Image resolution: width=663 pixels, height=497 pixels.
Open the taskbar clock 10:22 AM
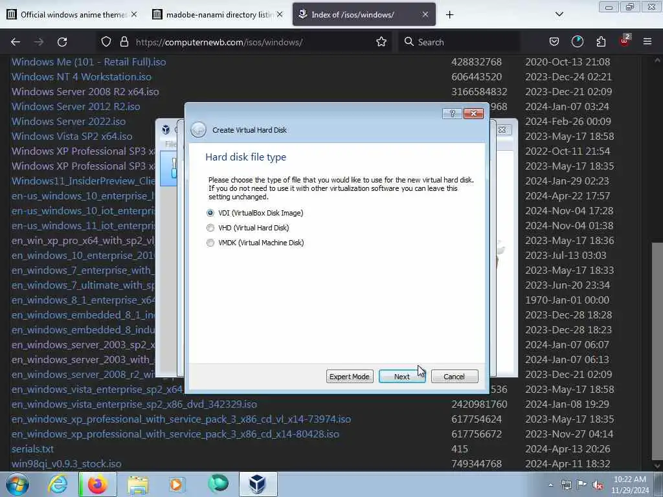pyautogui.click(x=630, y=485)
